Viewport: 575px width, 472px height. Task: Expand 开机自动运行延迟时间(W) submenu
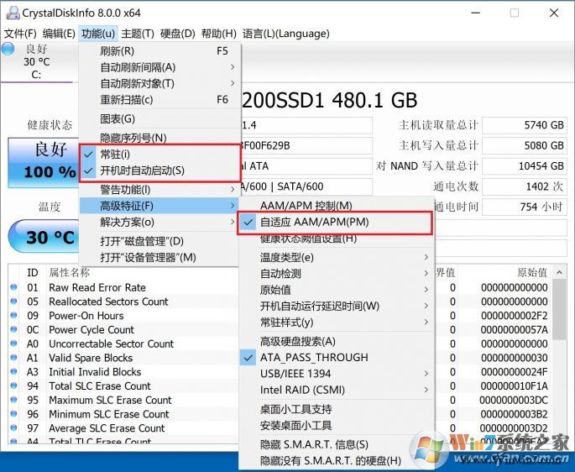click(336, 306)
